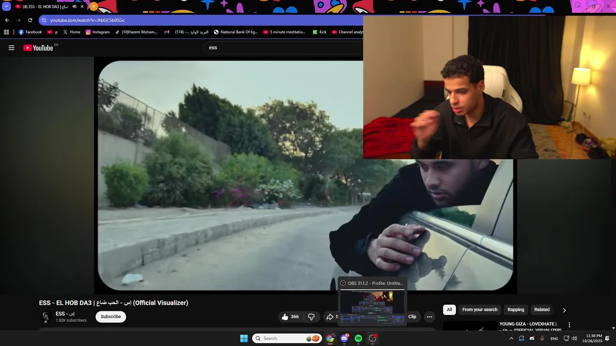Open site information icon in address bar
Viewport: 616px width, 346px height.
click(x=44, y=20)
